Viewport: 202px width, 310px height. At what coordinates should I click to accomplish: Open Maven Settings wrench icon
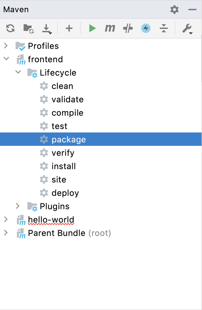[187, 29]
